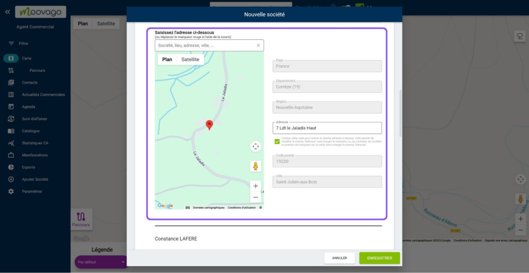Select Plan view in dialog map
Image resolution: width=529 pixels, height=273 pixels.
167,59
